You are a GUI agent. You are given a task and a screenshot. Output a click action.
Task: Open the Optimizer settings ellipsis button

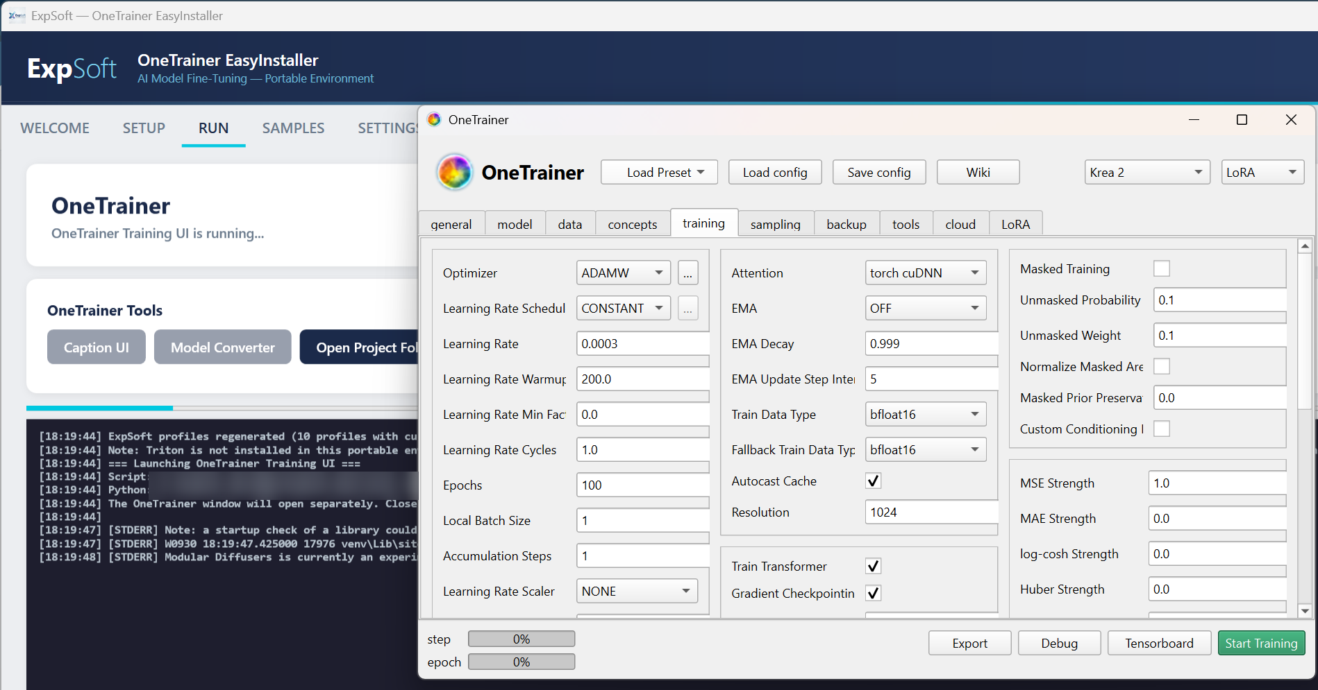(x=687, y=273)
